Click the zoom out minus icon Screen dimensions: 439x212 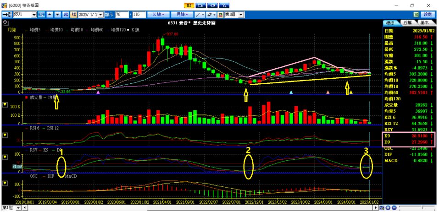394,208
